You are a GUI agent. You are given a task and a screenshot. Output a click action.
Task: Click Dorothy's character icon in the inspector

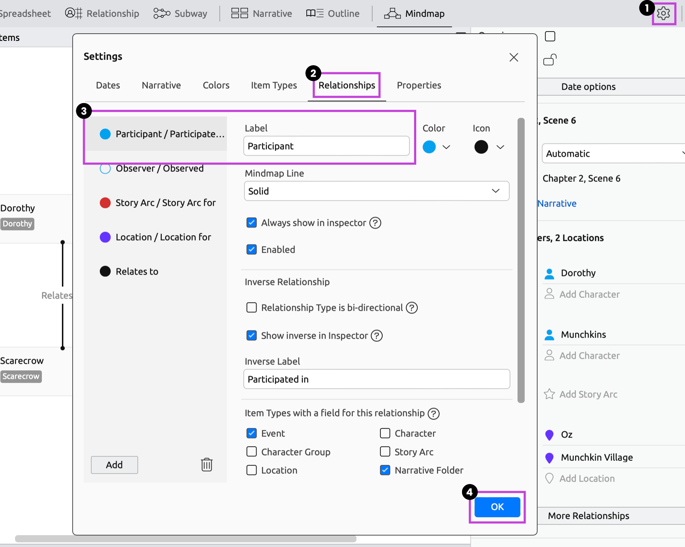pyautogui.click(x=549, y=273)
